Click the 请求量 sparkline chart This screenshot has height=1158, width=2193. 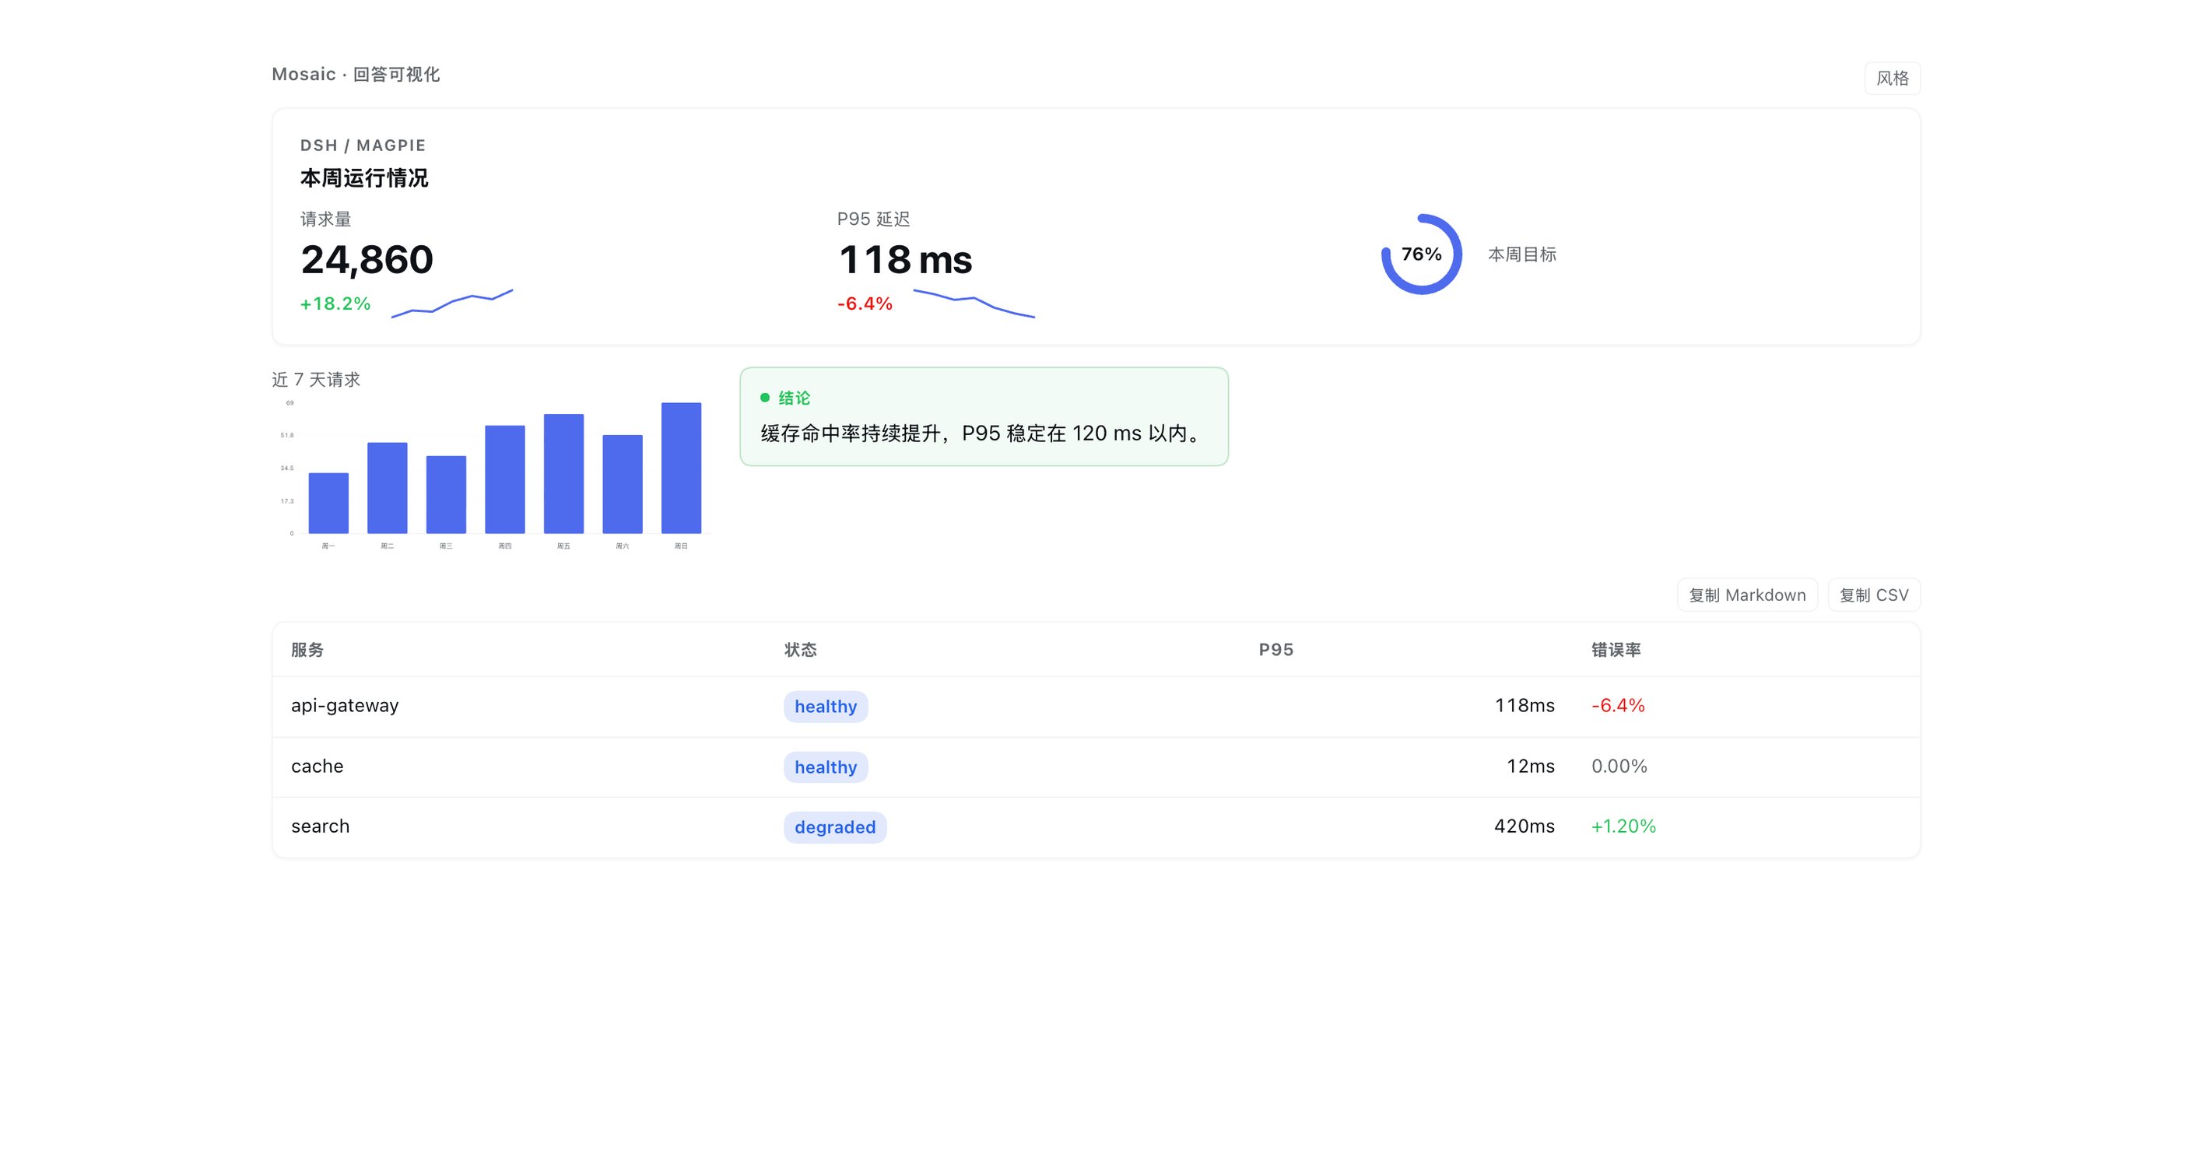click(x=452, y=304)
